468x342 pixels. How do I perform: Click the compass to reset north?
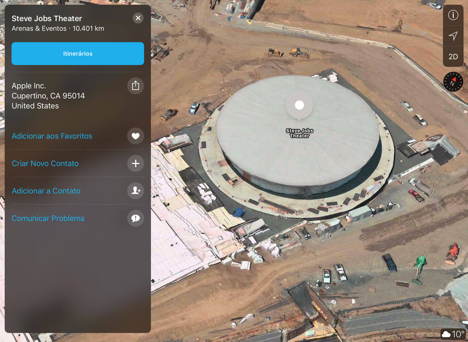click(x=453, y=82)
